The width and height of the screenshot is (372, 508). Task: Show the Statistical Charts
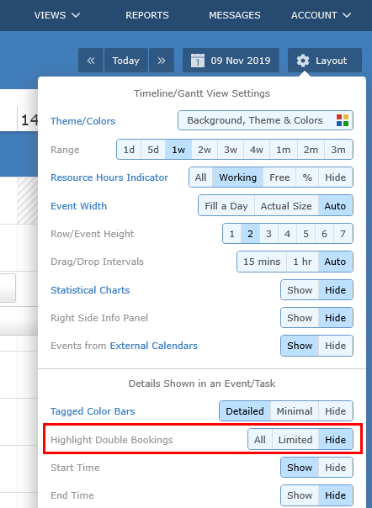(x=300, y=290)
